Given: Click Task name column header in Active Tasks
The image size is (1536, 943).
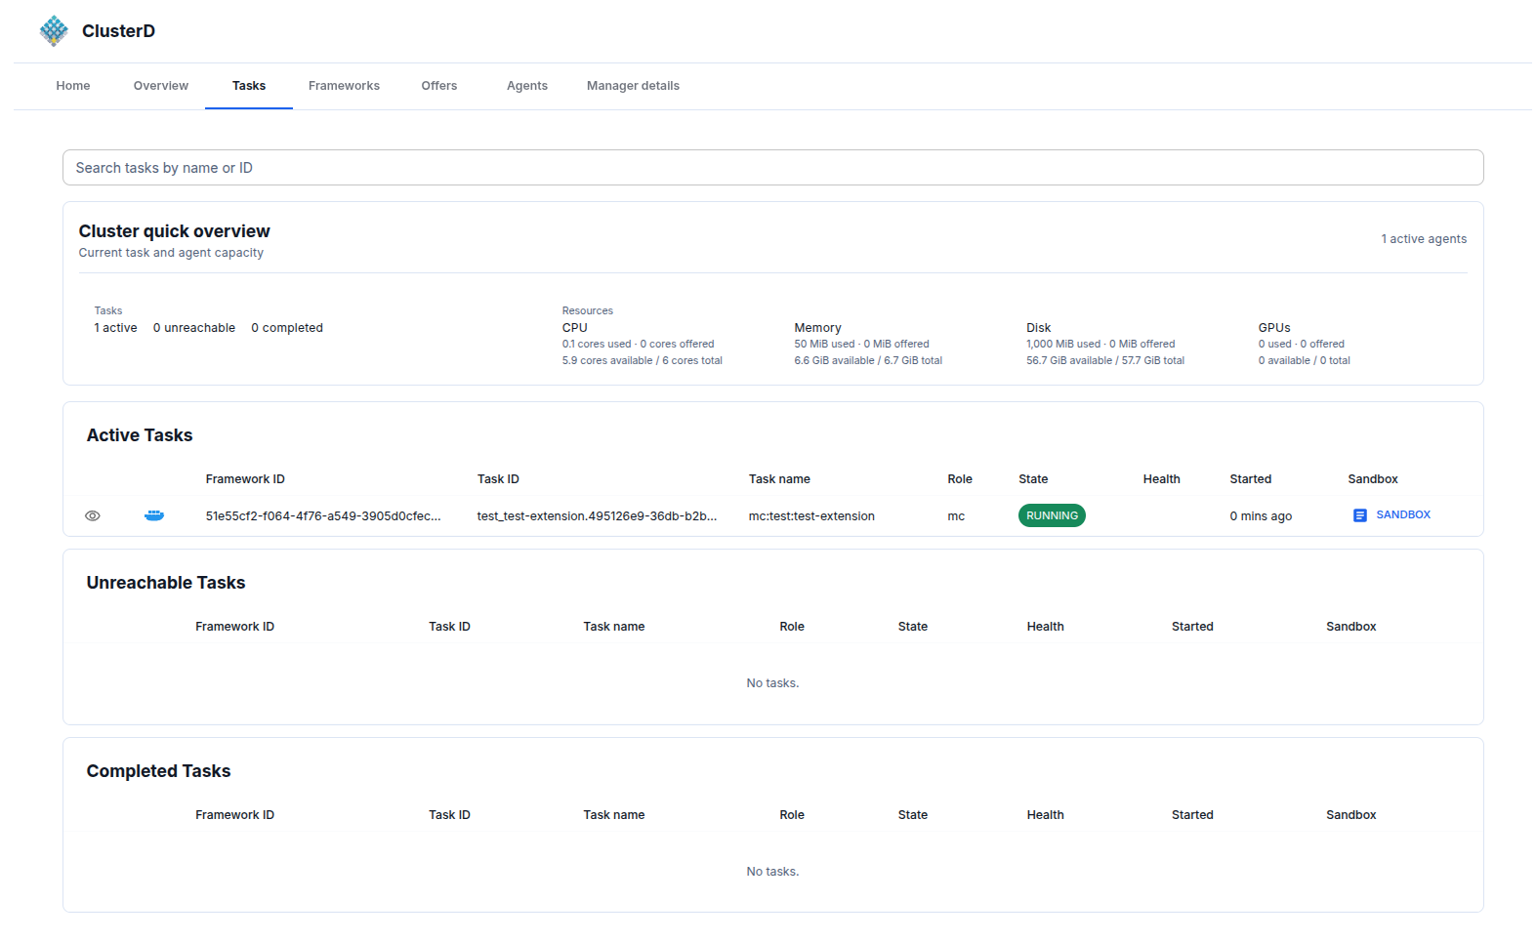Looking at the screenshot, I should (x=779, y=479).
